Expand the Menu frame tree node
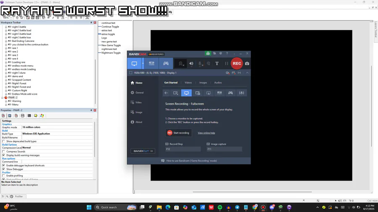378x212 pixels. pyautogui.click(x=6, y=105)
